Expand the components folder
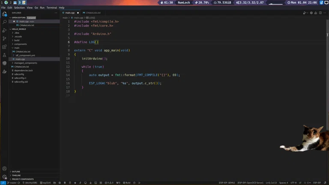This screenshot has width=329, height=185. 20,44
